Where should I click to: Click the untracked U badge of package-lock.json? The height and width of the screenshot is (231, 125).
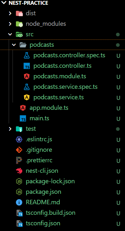tap(118, 182)
